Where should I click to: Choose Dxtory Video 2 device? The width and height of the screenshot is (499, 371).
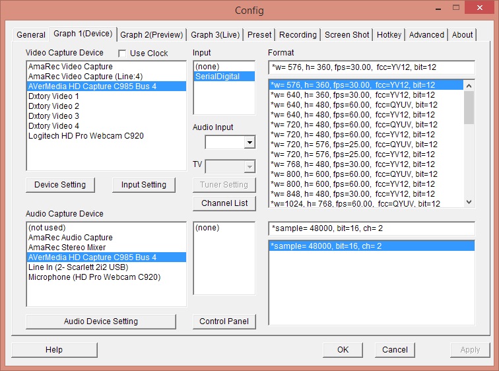point(106,106)
